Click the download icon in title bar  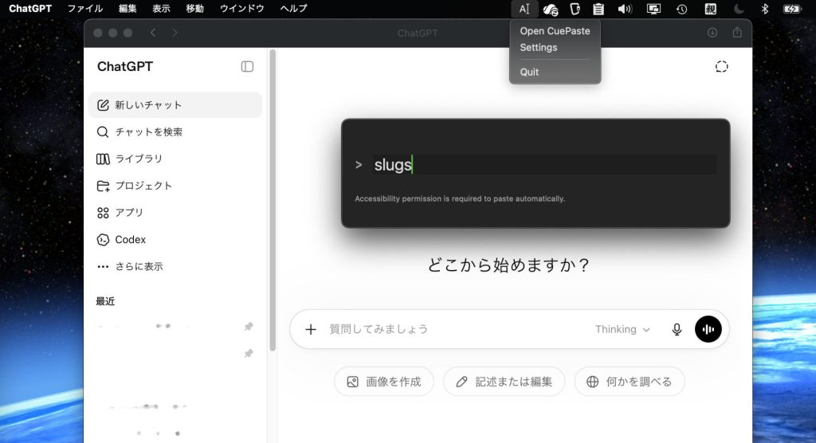pyautogui.click(x=712, y=33)
